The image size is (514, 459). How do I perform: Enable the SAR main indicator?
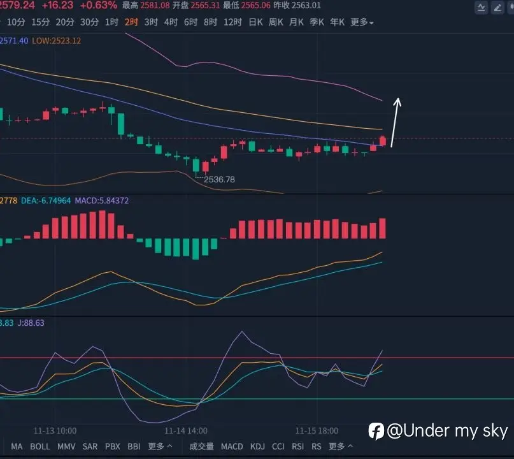tap(90, 446)
